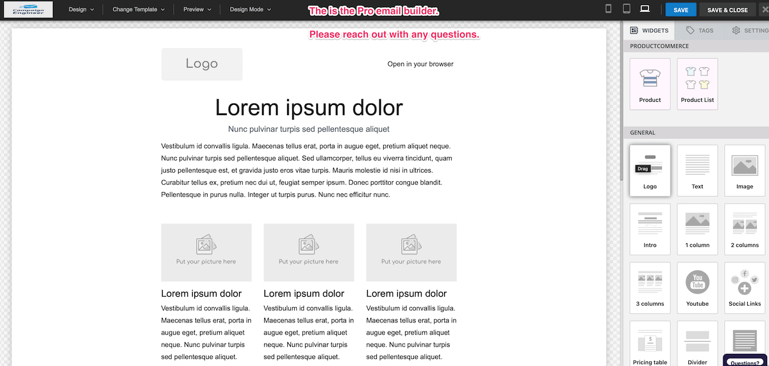Click the second picture placeholder

309,252
